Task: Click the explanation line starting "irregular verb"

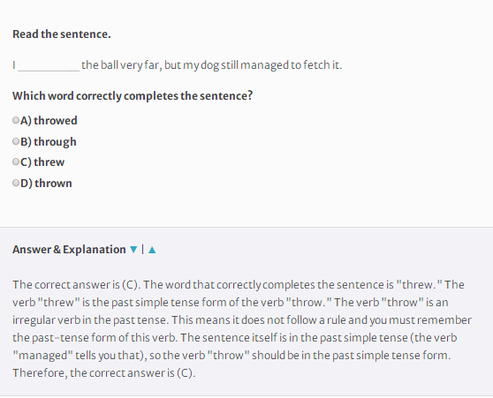Action: click(242, 320)
